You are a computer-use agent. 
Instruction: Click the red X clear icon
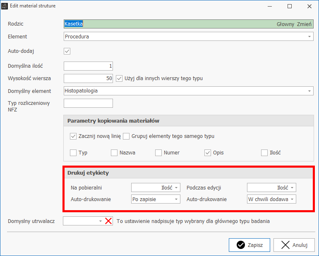[108, 221]
